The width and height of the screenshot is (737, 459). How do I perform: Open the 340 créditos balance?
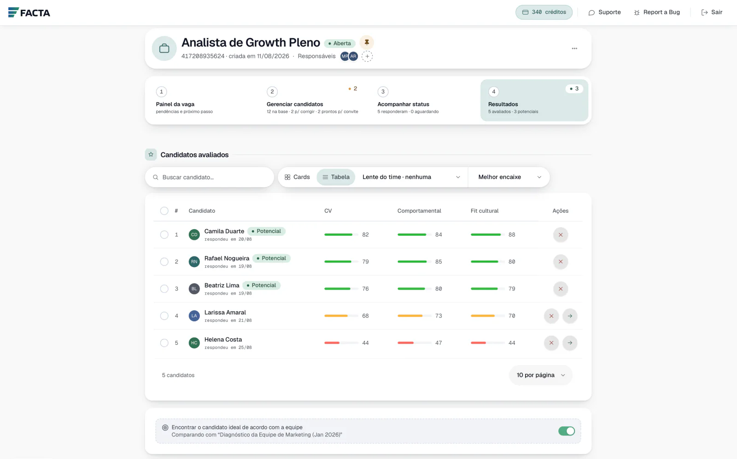point(544,12)
